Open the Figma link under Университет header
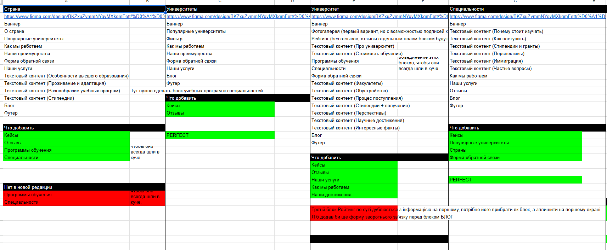The image size is (607, 250). tap(379, 16)
